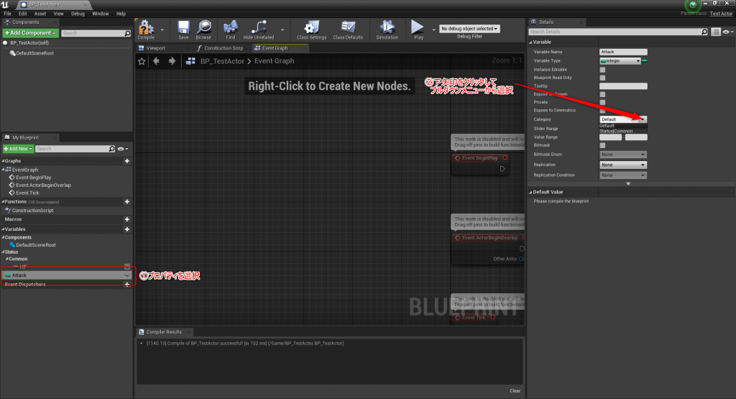Open Replication Condition dropdown

pyautogui.click(x=623, y=175)
